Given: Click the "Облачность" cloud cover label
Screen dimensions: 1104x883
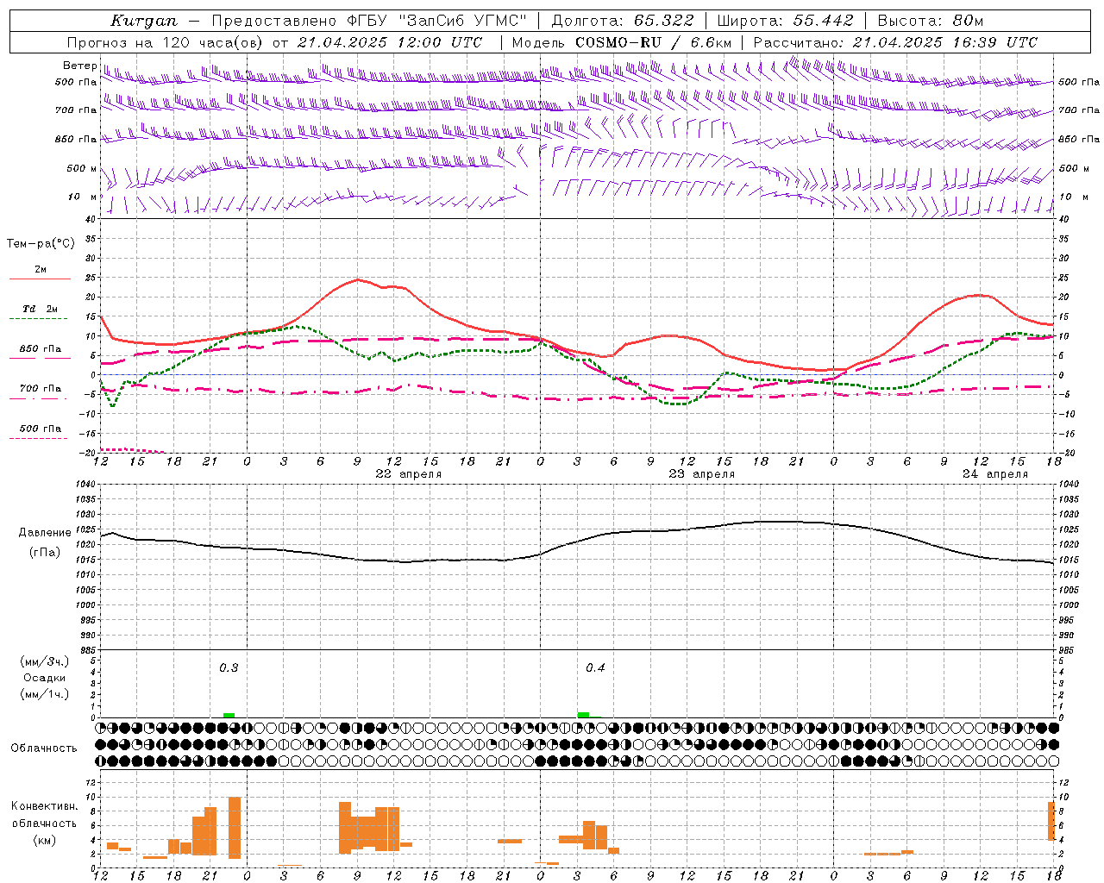Looking at the screenshot, I should tap(44, 748).
